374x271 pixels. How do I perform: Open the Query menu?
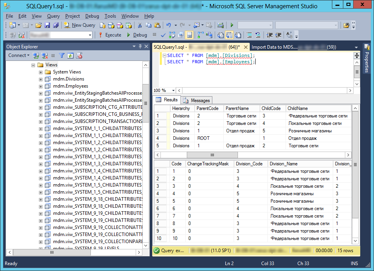(53, 16)
